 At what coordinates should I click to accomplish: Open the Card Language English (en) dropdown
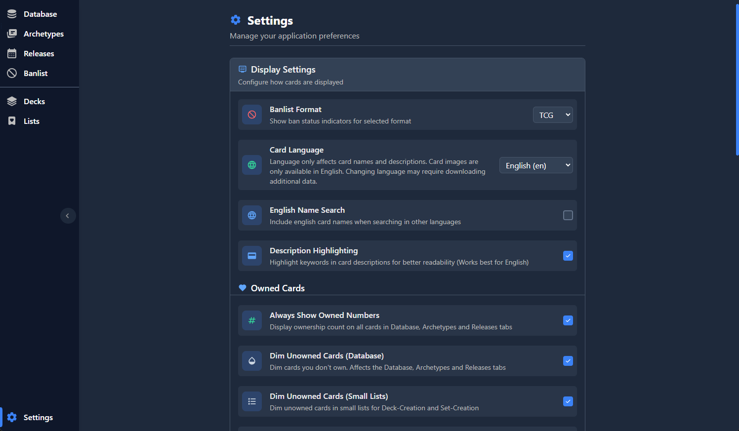(x=536, y=165)
